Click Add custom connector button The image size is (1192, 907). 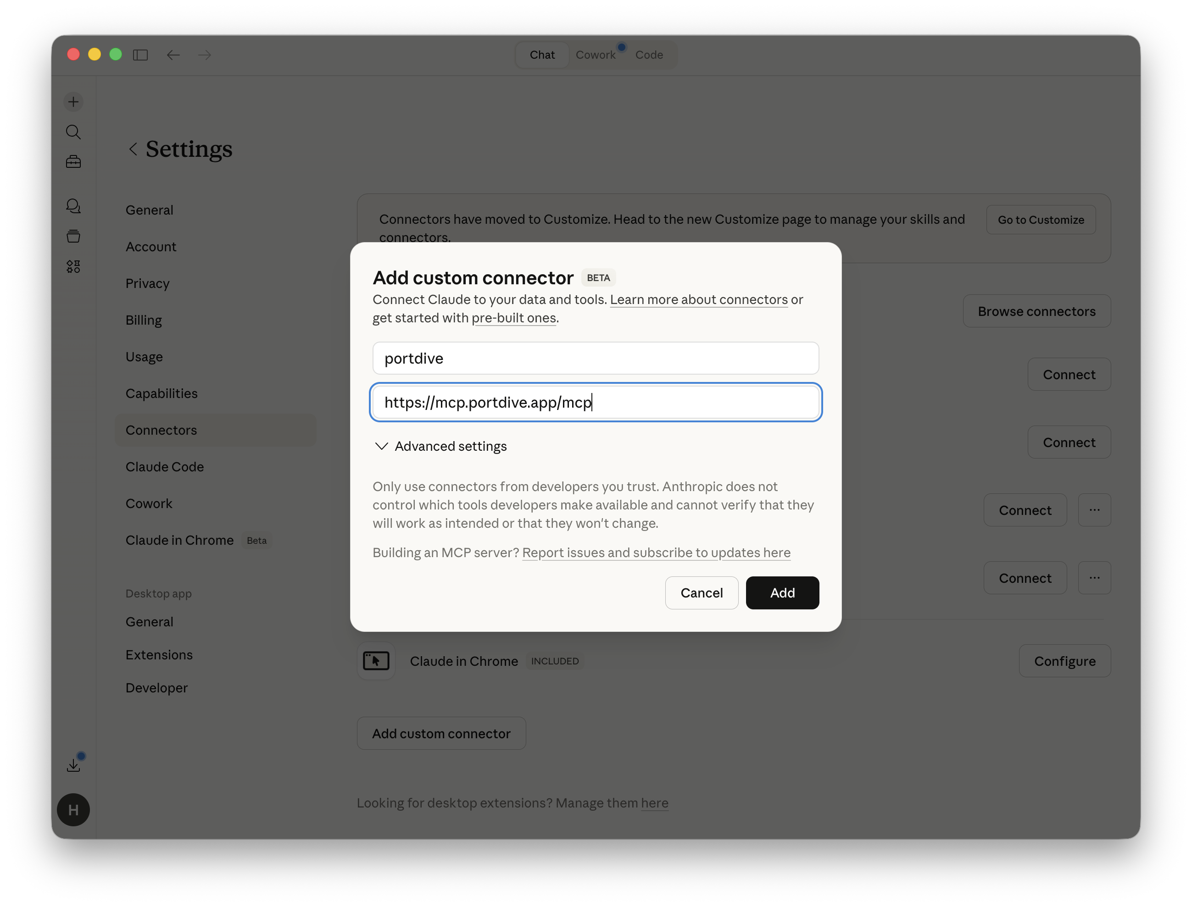tap(441, 733)
